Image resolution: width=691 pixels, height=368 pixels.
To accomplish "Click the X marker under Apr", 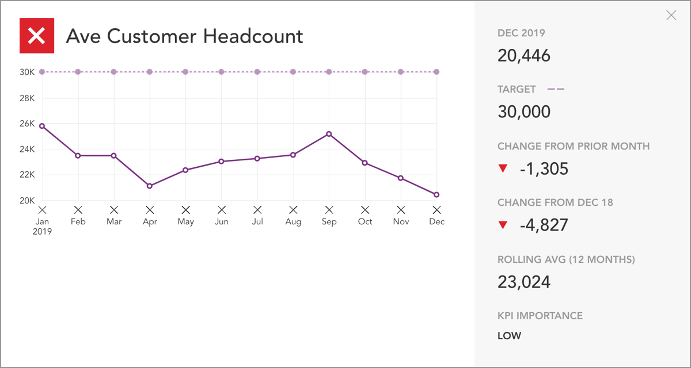I will coord(150,209).
